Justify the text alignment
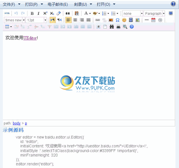This screenshot has width=179, height=168. tap(89, 20)
